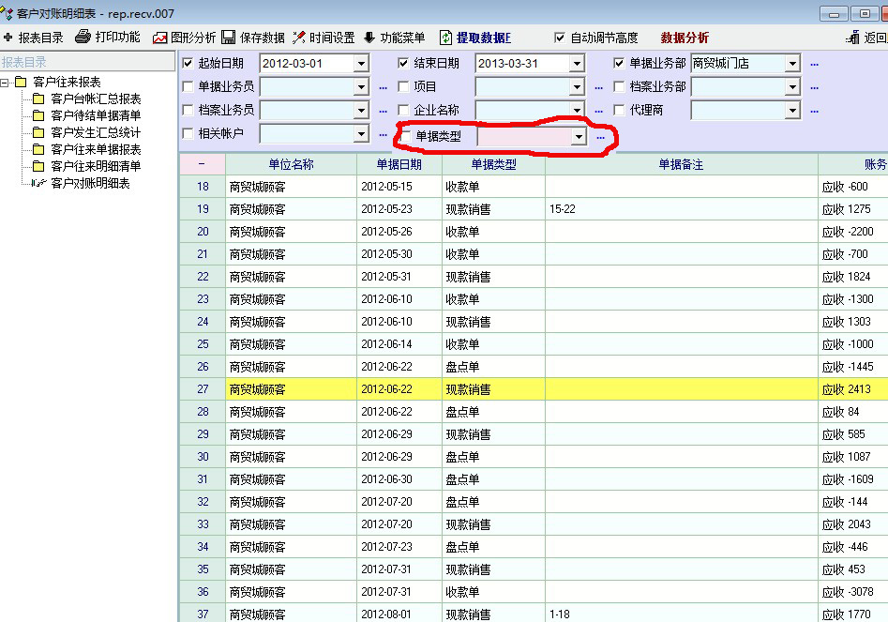Click the 返回 return icon

point(852,38)
